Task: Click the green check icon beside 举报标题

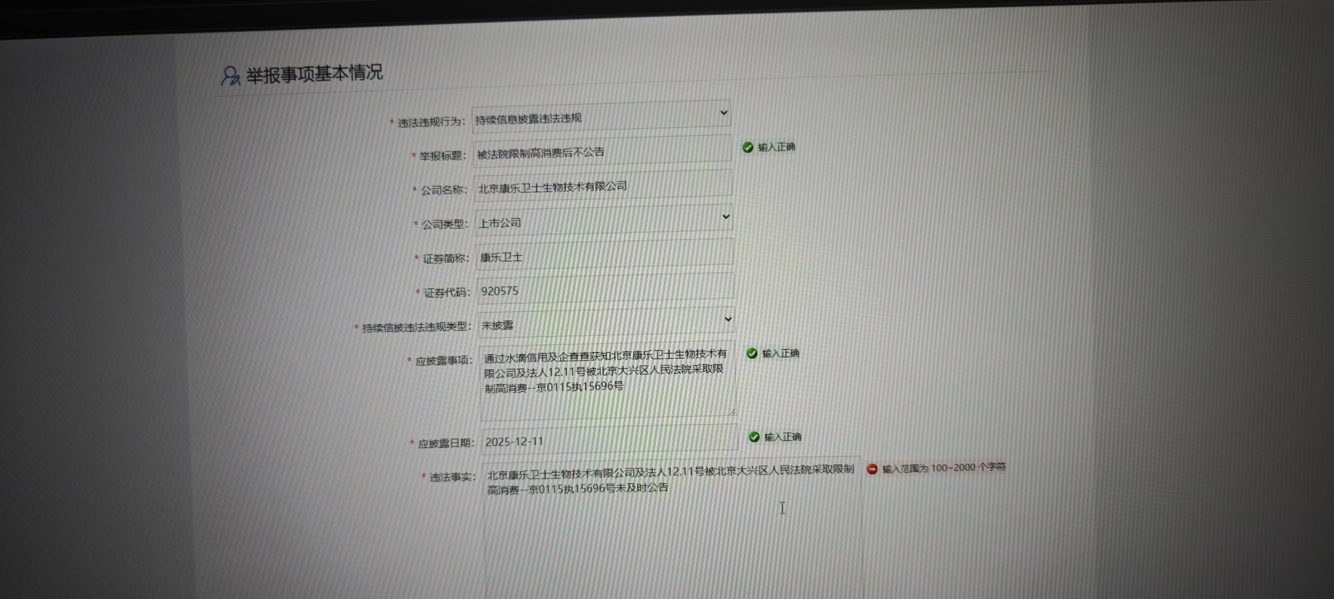Action: [x=748, y=148]
